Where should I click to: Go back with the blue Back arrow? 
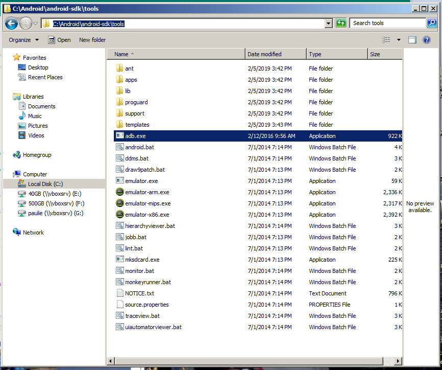coord(12,24)
